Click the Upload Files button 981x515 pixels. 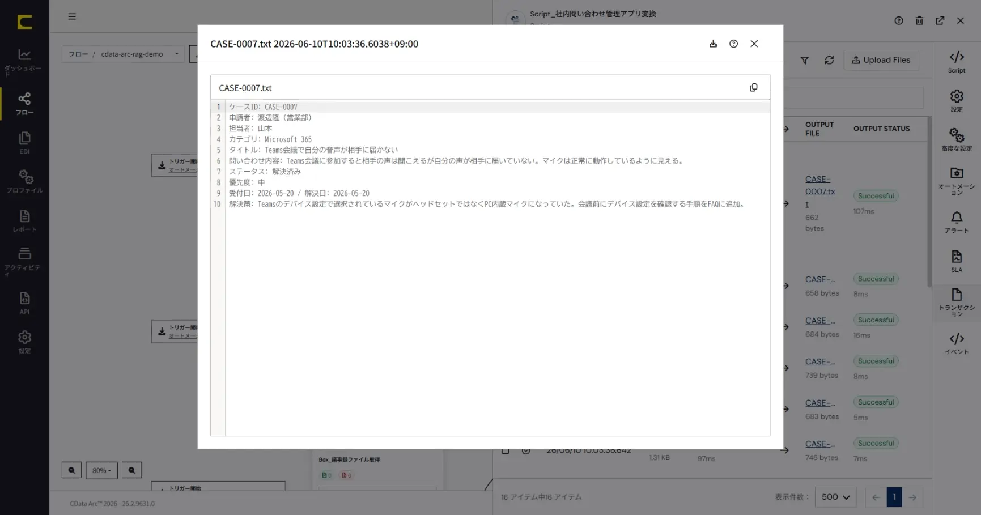point(881,60)
